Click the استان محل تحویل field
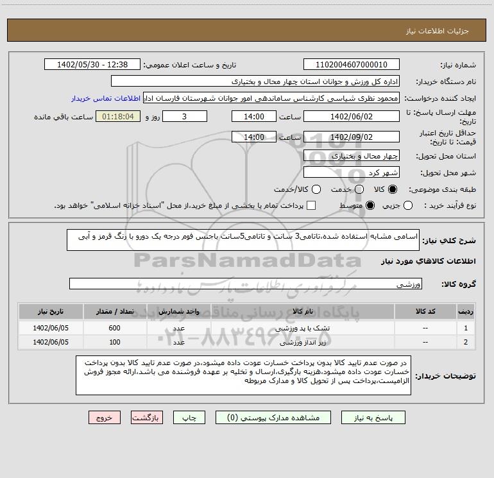 click(x=352, y=156)
